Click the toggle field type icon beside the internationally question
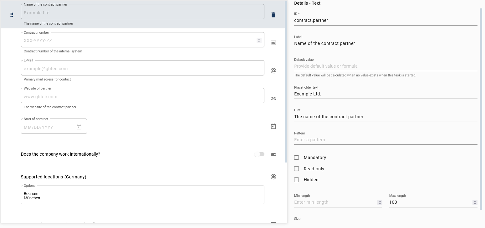 pyautogui.click(x=273, y=154)
